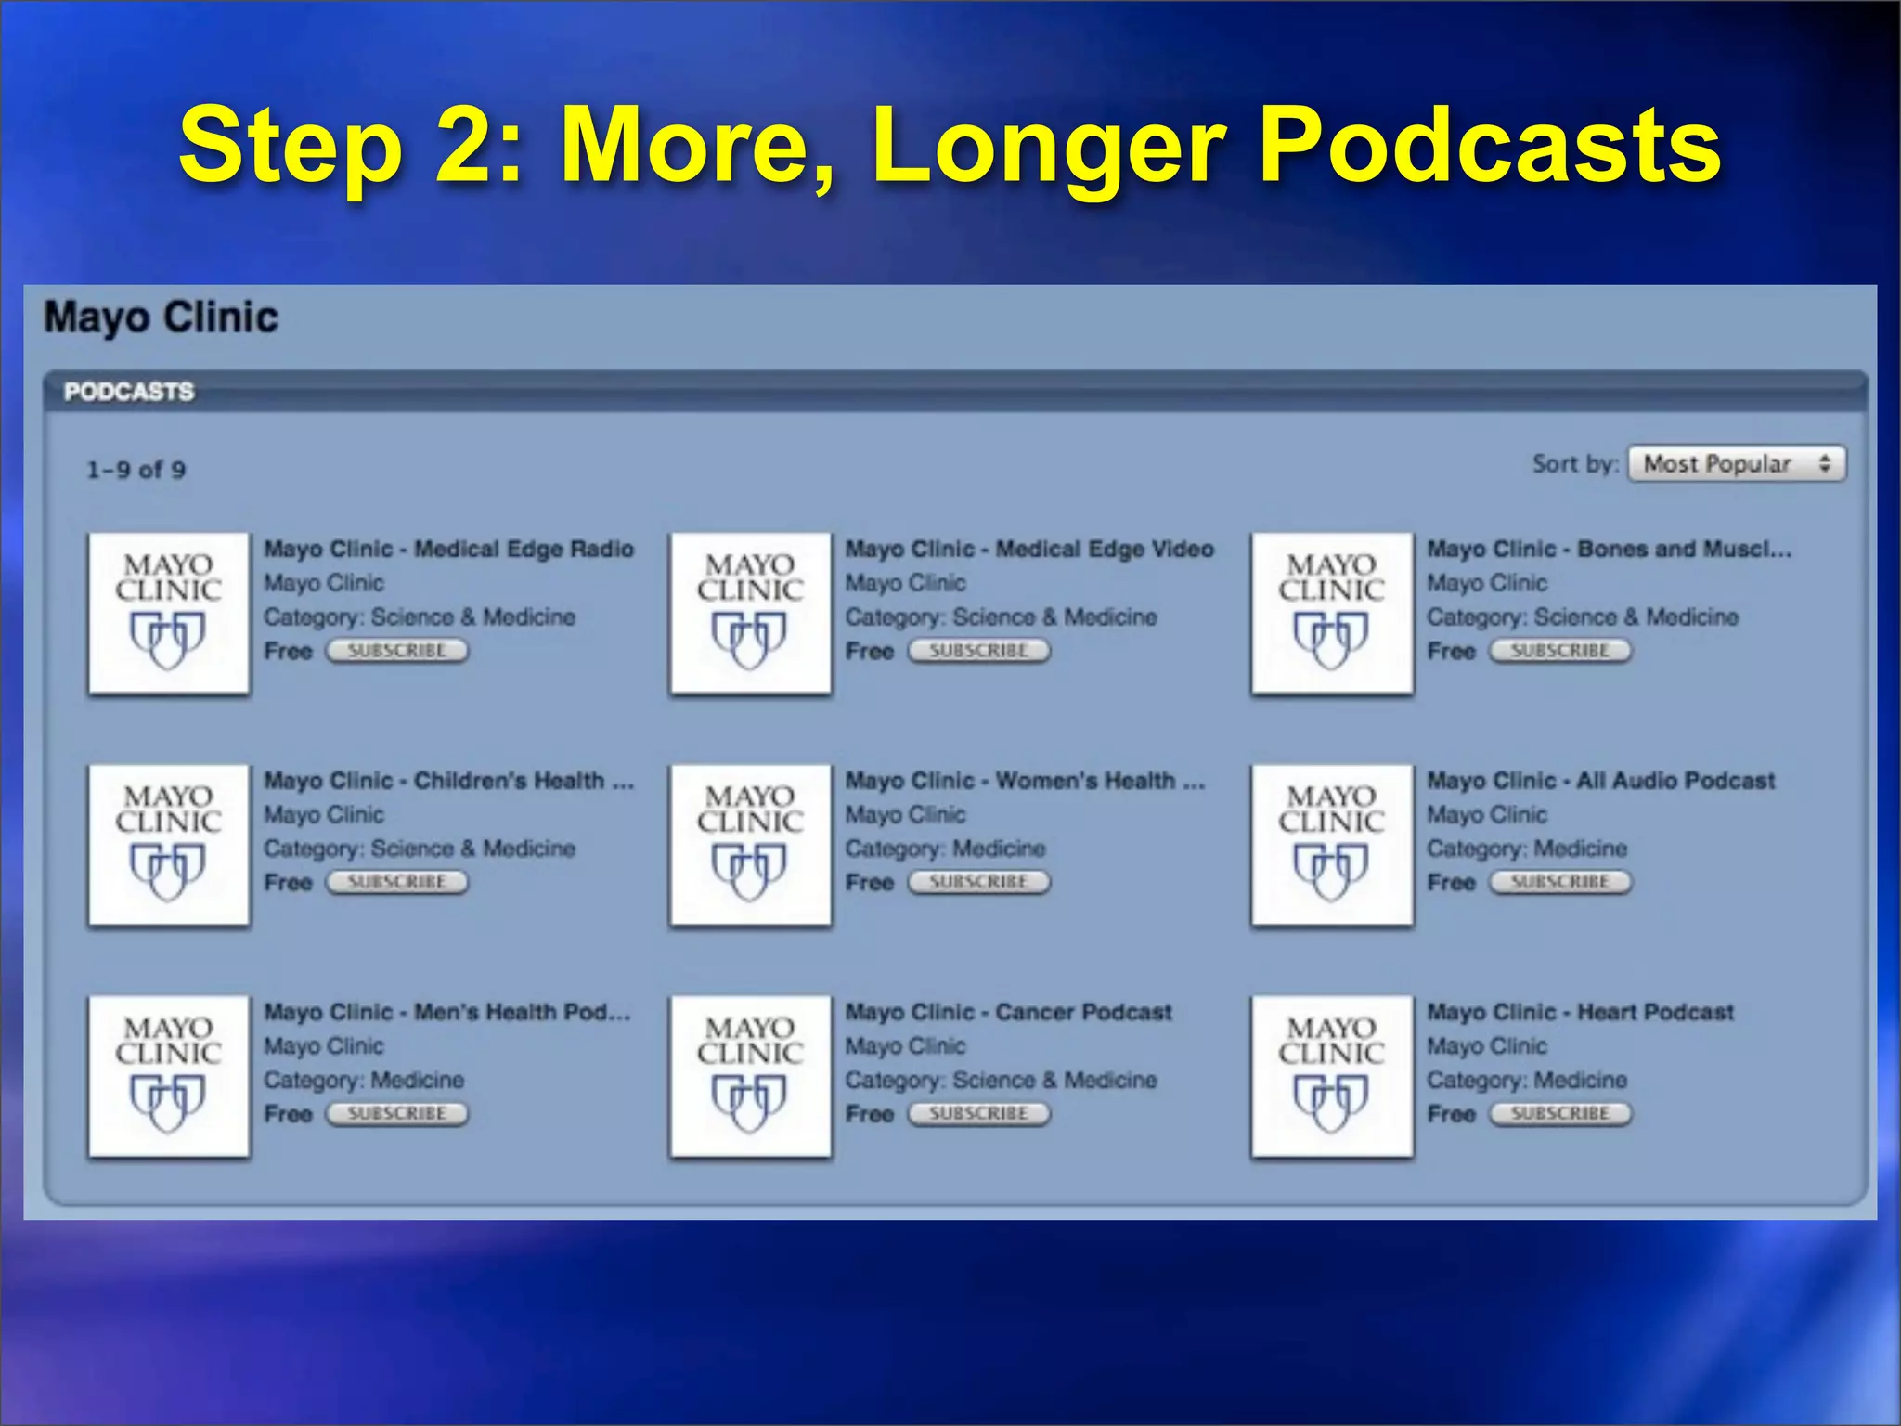Click title Mayo Clinic - Men's Health Pod...
The image size is (1901, 1426).
pyautogui.click(x=447, y=1012)
